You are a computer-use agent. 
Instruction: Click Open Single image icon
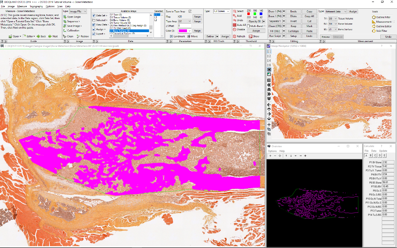pyautogui.click(x=65, y=17)
